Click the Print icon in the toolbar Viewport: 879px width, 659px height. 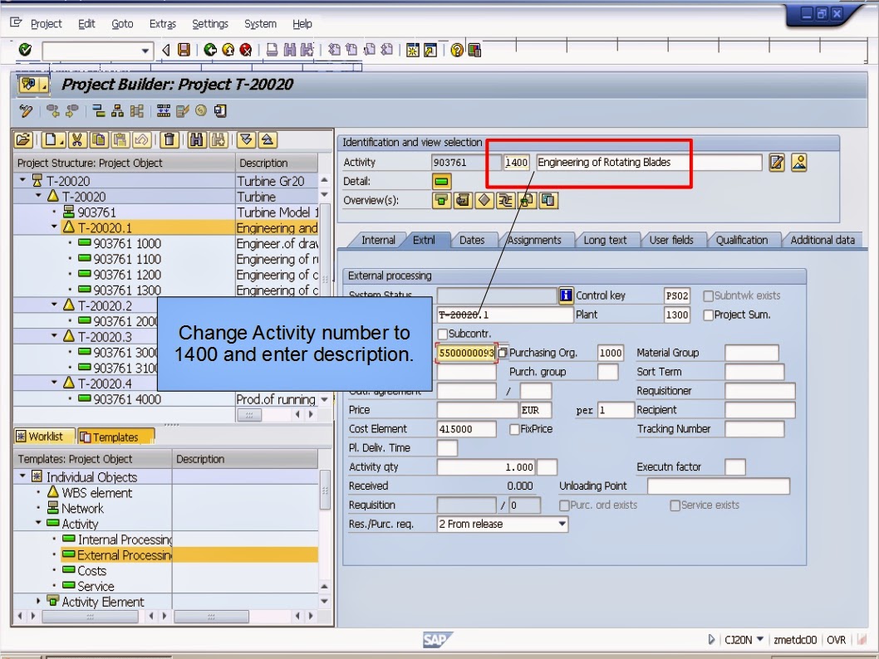[272, 50]
